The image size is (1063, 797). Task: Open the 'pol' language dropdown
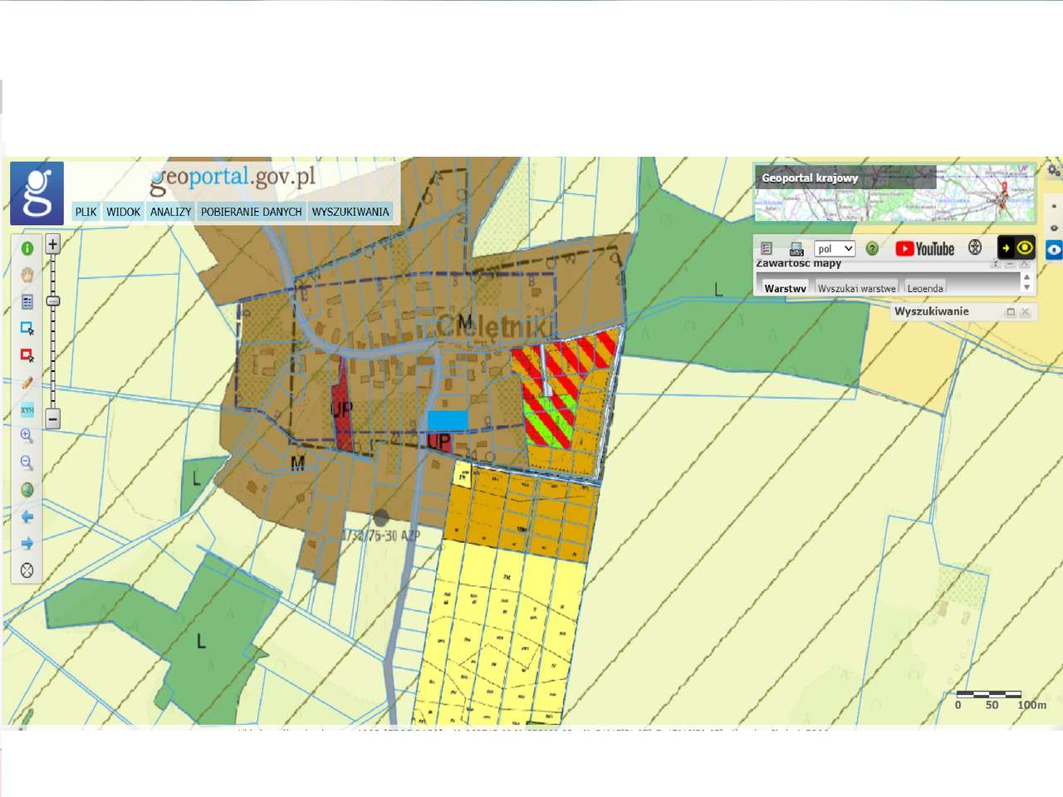point(835,248)
